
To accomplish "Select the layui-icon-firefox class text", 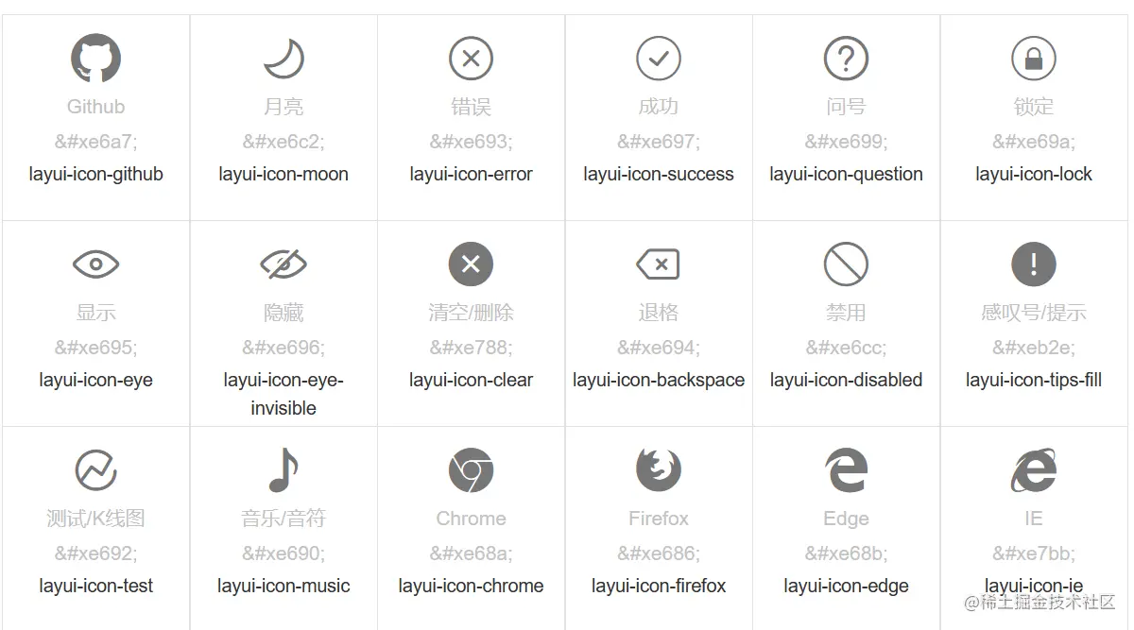I will point(659,586).
